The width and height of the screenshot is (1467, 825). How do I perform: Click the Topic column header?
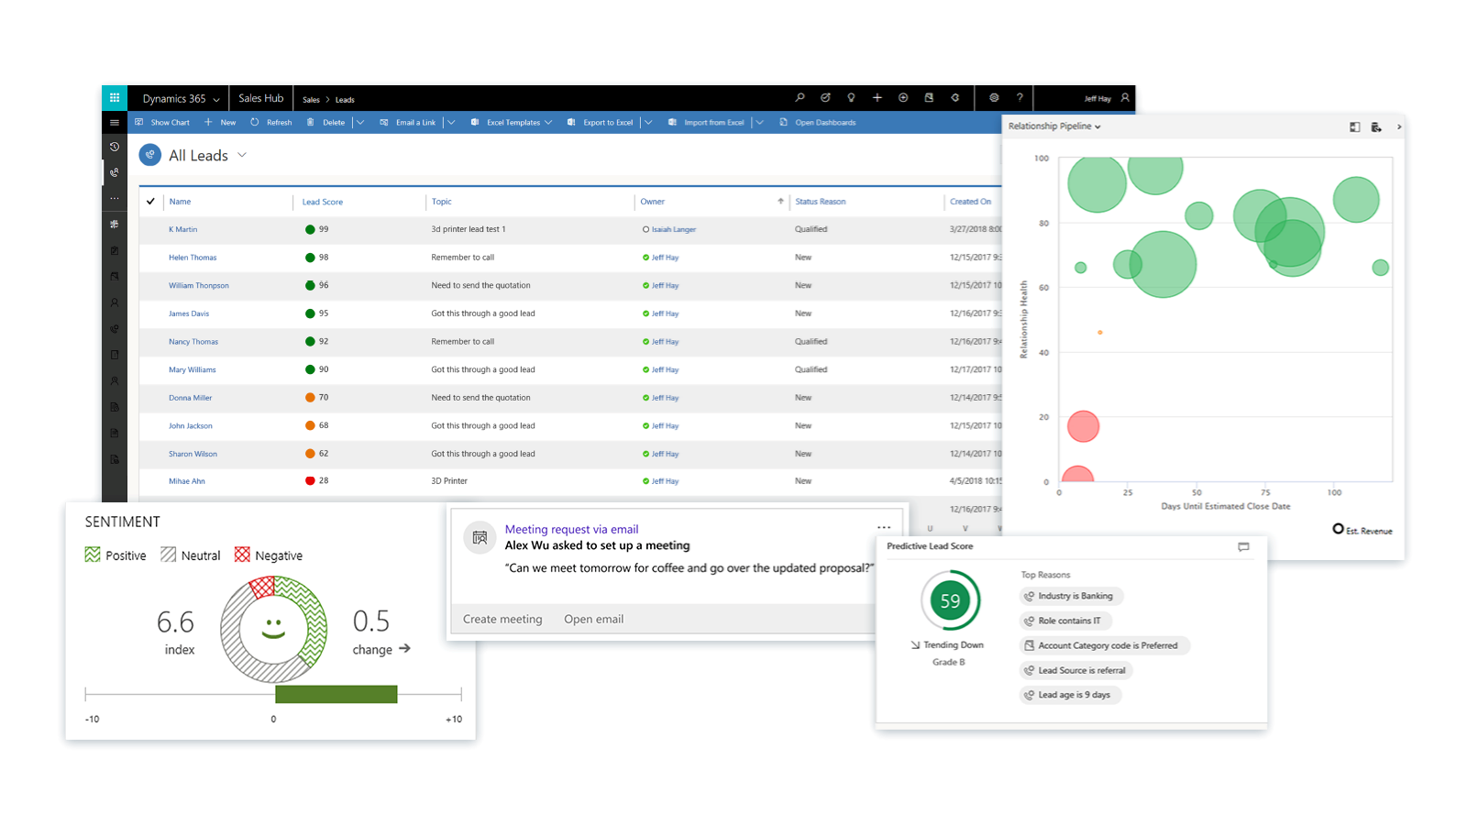(x=442, y=202)
